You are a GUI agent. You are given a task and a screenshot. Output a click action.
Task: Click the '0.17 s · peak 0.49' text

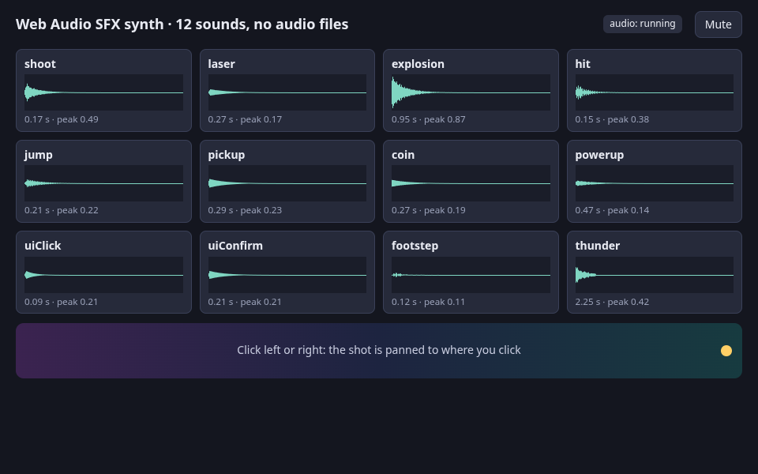[62, 119]
